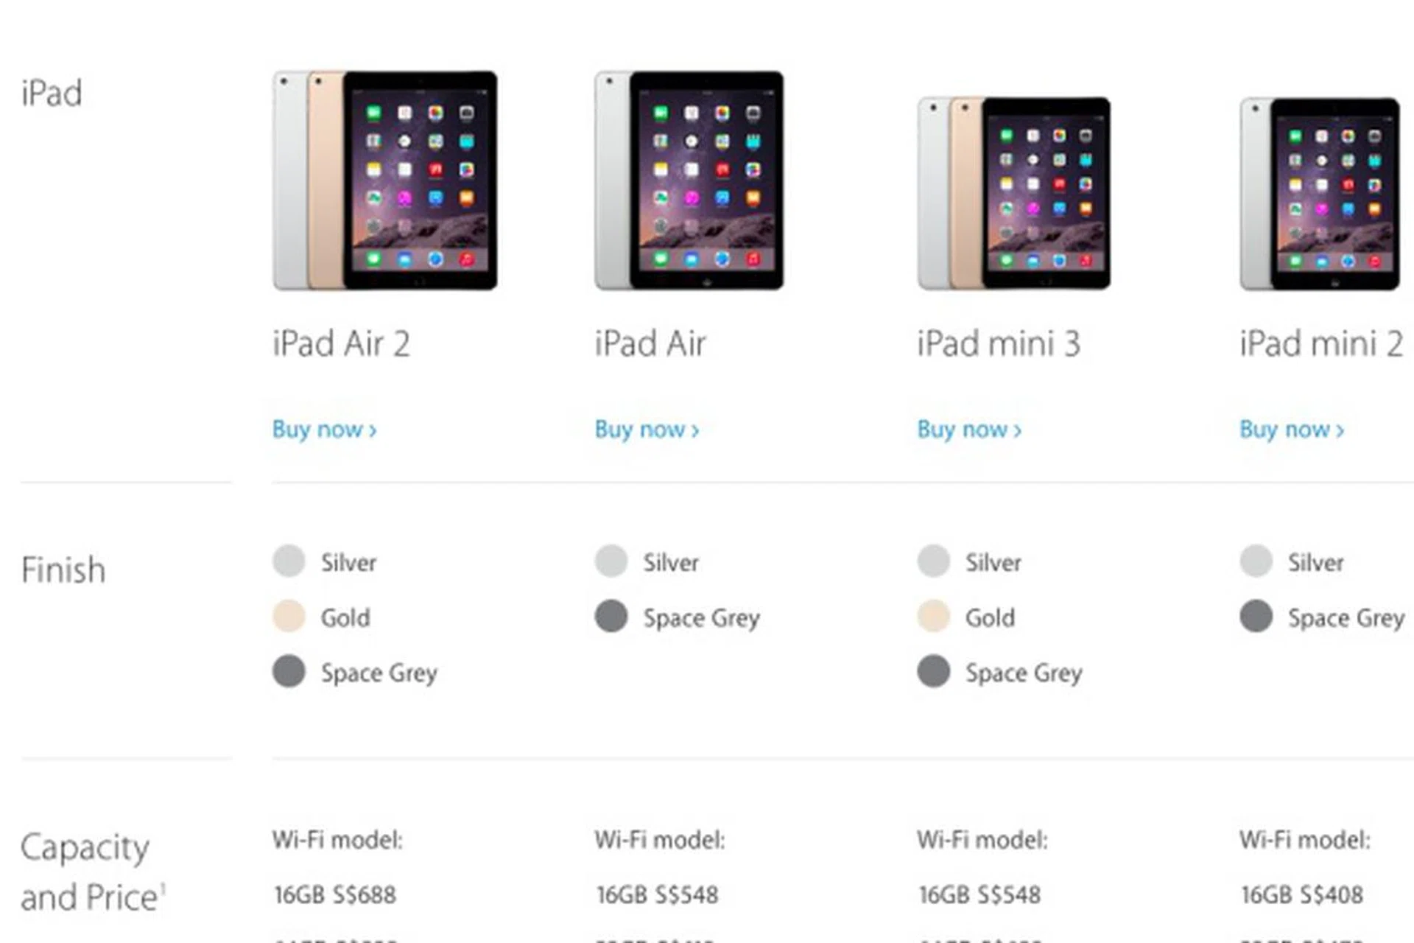Click the 16GB S$688 price for iPad Air 2
Screen dimensions: 1414x943
click(335, 894)
